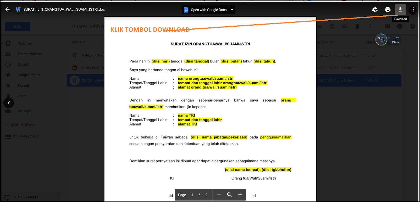Click the NEW button in Drive
This screenshot has width=420, height=202.
(x=18, y=27)
